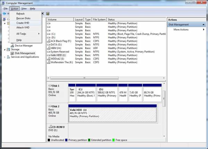Click the Primary partition blue legend swatch
208x149 pixels.
66,140
